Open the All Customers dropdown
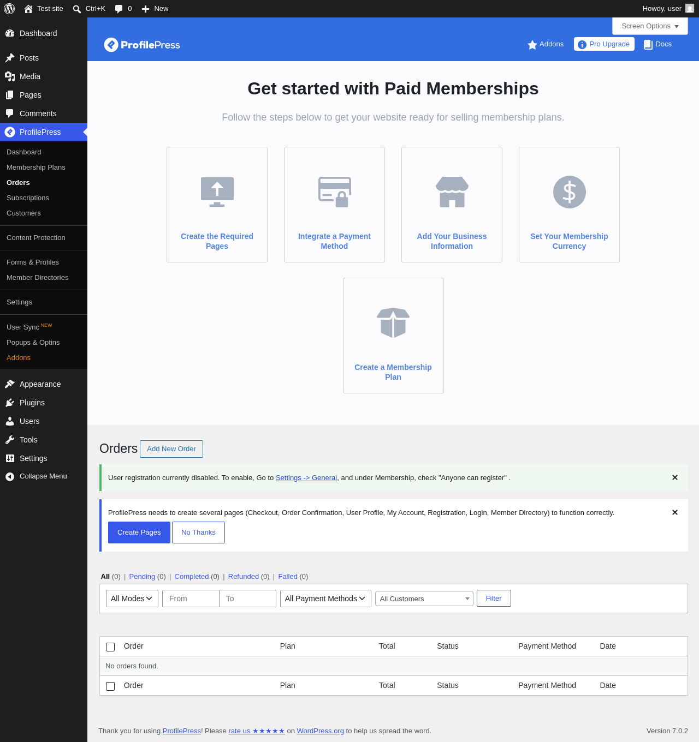 (x=424, y=599)
